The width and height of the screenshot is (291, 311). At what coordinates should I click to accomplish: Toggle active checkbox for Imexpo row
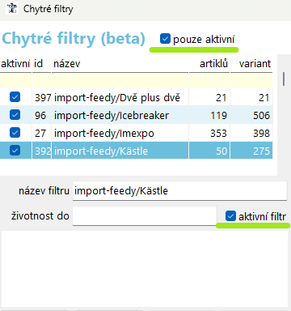(x=15, y=133)
